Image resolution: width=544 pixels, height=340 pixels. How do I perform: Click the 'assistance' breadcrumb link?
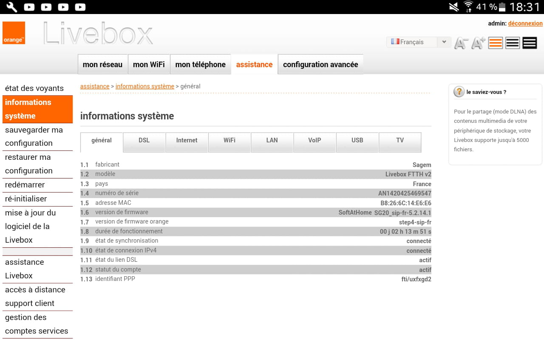coord(95,86)
